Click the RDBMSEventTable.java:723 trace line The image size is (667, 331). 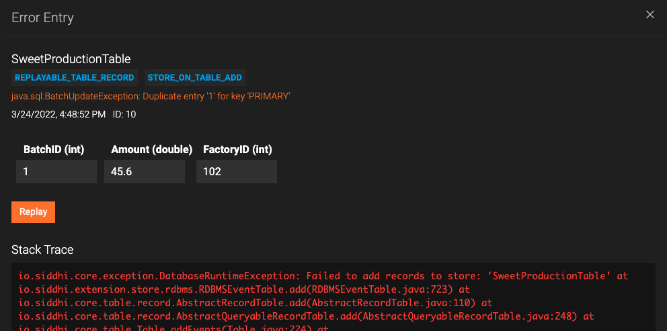(244, 289)
